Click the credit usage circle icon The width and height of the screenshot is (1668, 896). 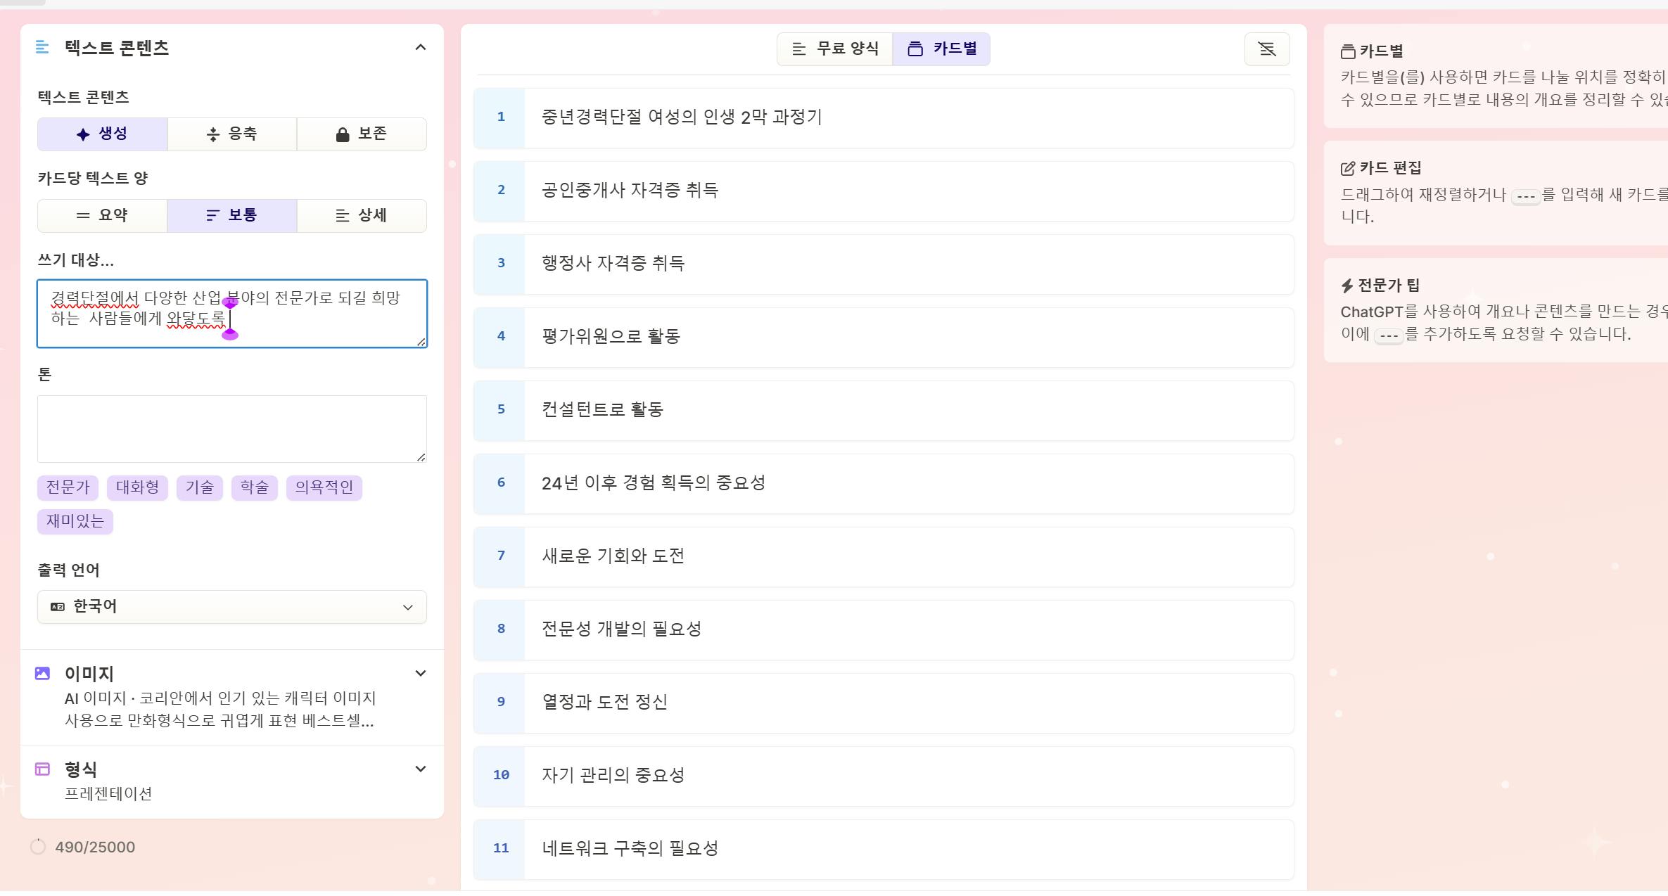(38, 847)
